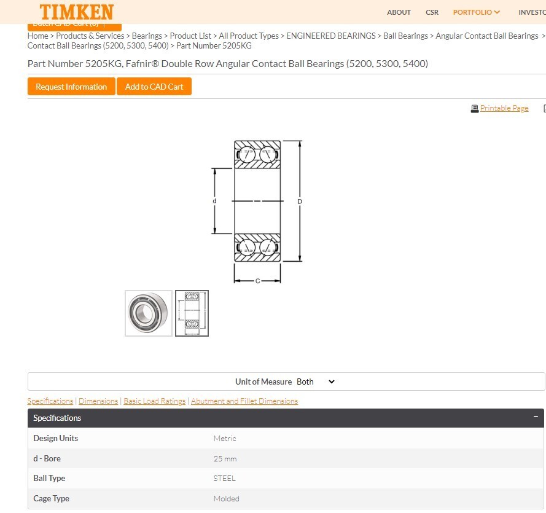Click the 'd - Bore' label
The width and height of the screenshot is (546, 513).
(47, 459)
